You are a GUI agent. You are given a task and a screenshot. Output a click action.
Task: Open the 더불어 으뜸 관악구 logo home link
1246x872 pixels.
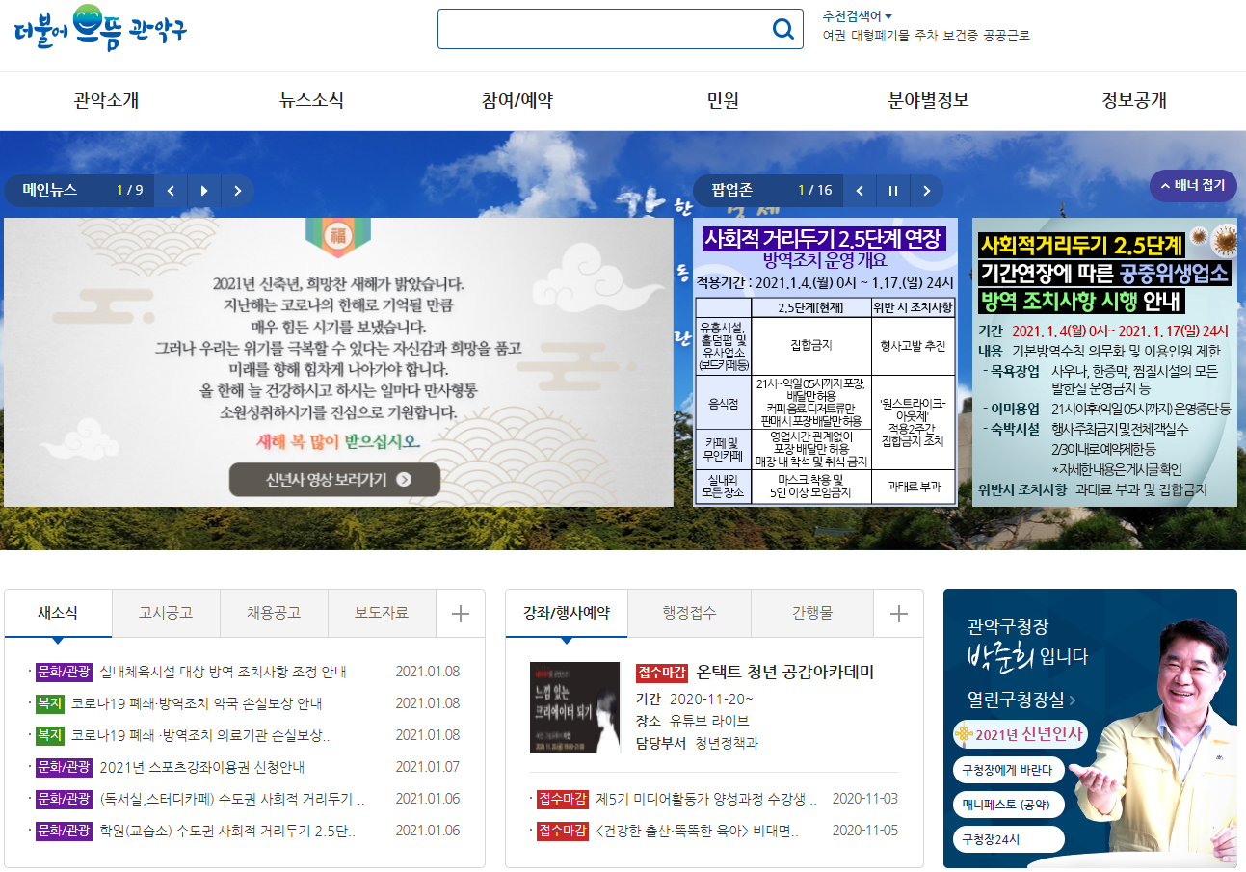(x=100, y=29)
